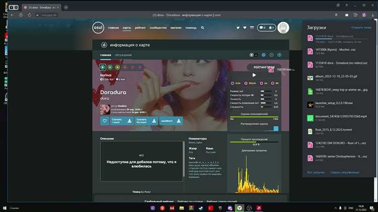
Task: Open the document mp4 download entry
Action: point(338,118)
